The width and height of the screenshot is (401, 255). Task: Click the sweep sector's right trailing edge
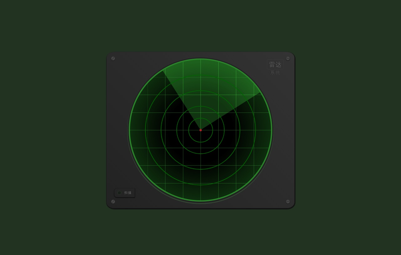coord(231,111)
